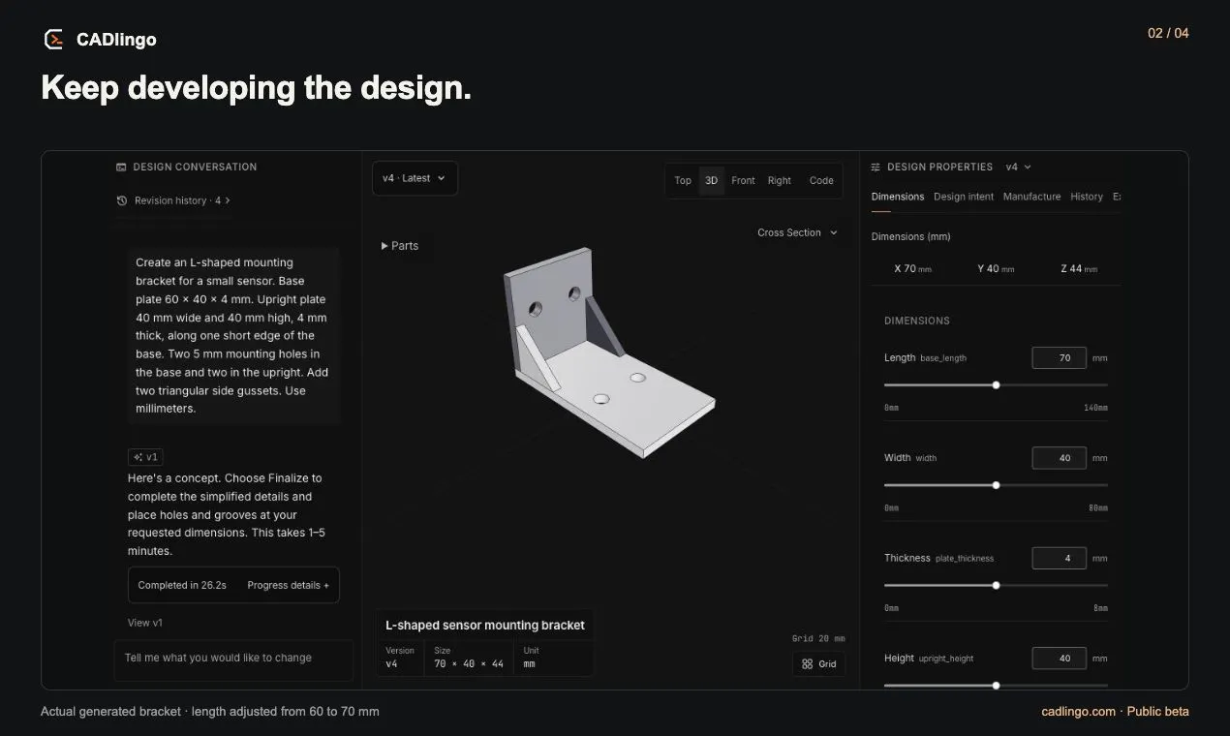Image resolution: width=1230 pixels, height=736 pixels.
Task: Click the Design Conversation panel icon
Action: tap(121, 167)
